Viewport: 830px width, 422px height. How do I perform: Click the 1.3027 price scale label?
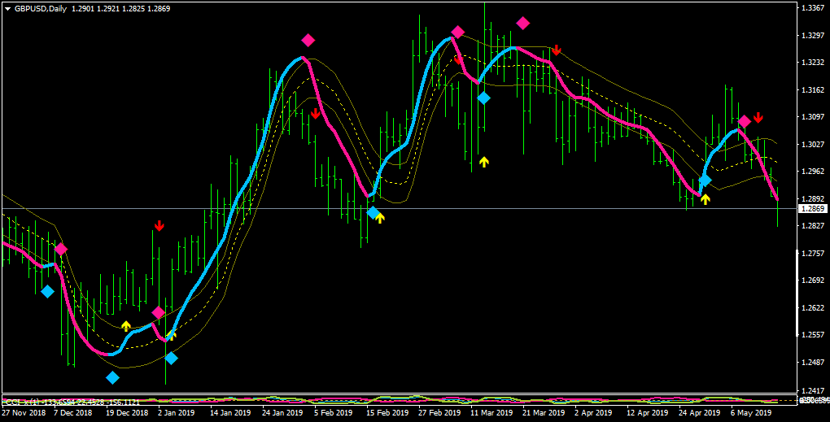(x=811, y=145)
